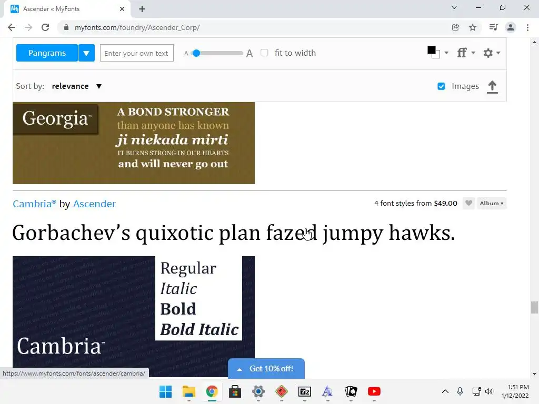The image size is (539, 404).
Task: Open the media control icon
Action: pos(493,27)
